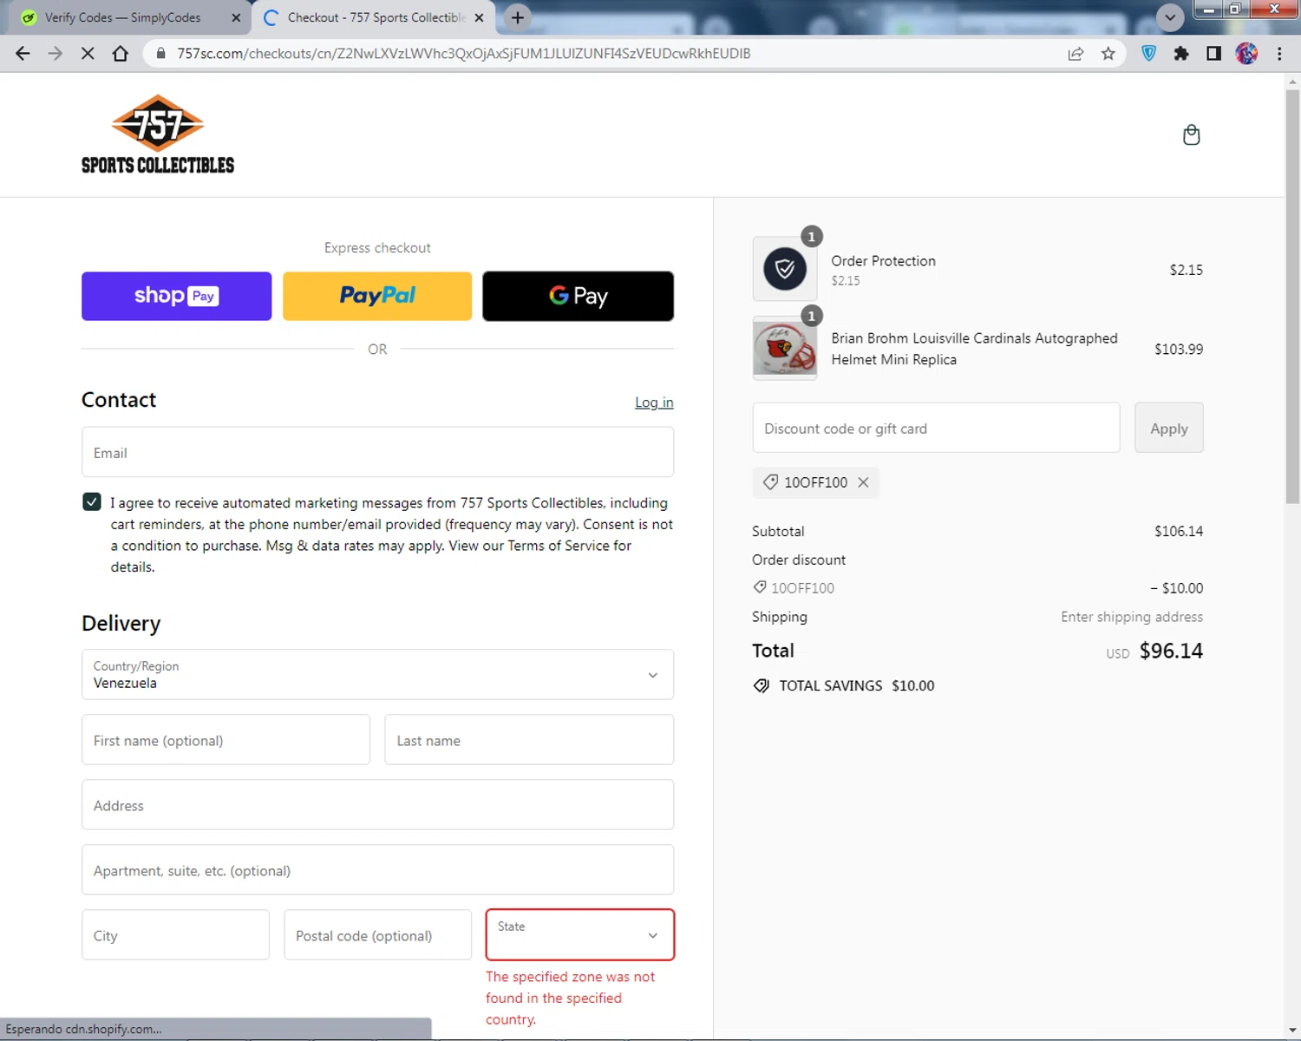The image size is (1301, 1041).
Task: Click the discount code or gift card field
Action: pyautogui.click(x=936, y=428)
